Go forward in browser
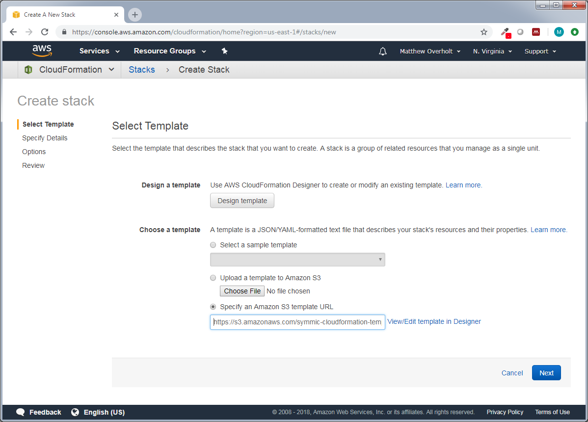 point(29,32)
